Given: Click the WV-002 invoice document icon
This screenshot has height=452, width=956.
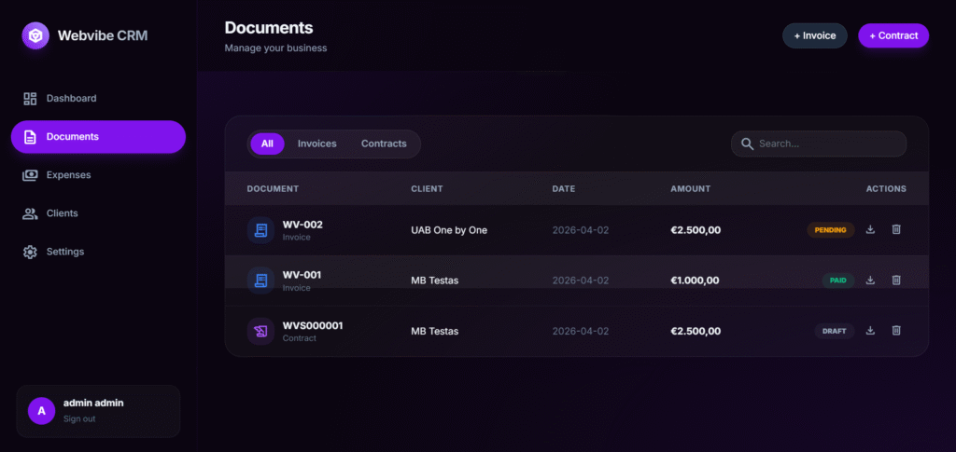Looking at the screenshot, I should point(260,230).
